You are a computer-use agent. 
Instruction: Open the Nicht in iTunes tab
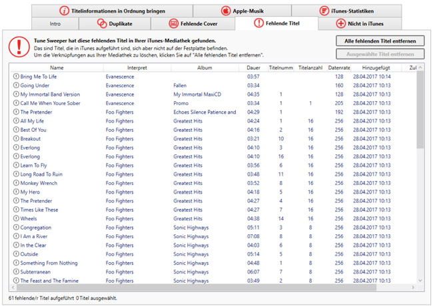pyautogui.click(x=360, y=24)
